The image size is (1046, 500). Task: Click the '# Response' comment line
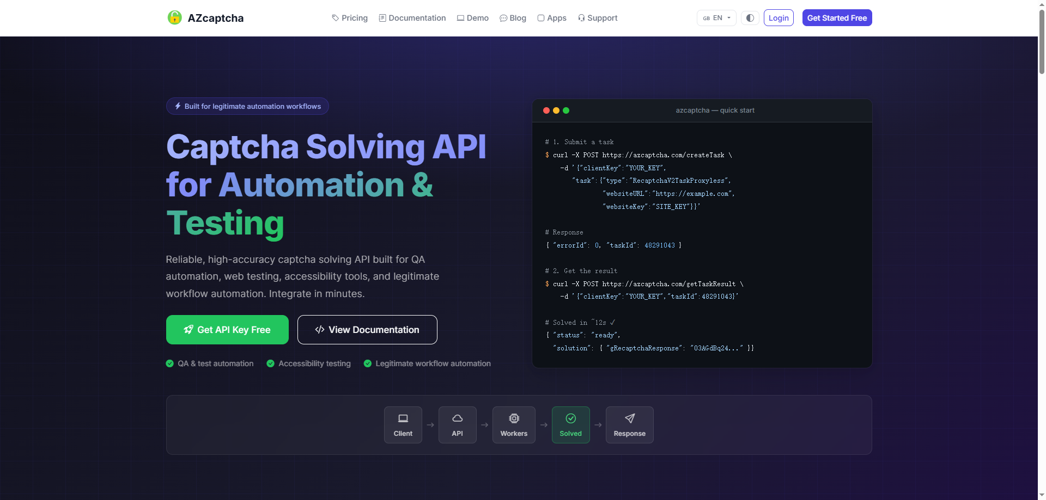coord(564,232)
